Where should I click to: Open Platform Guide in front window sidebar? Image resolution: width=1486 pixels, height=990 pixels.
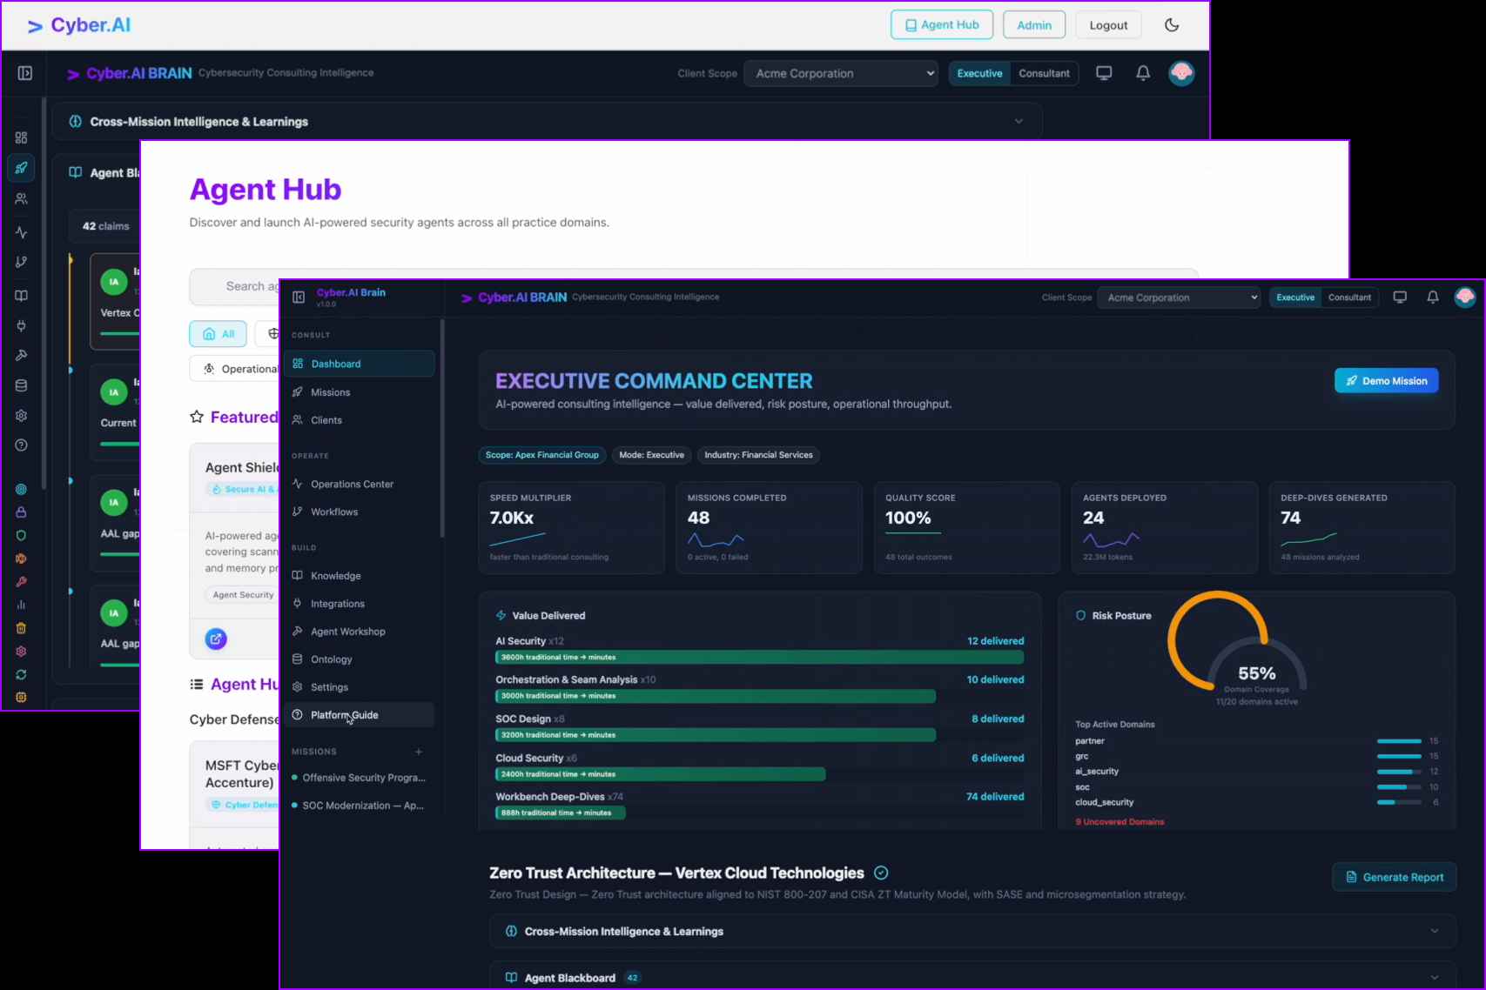(360, 715)
